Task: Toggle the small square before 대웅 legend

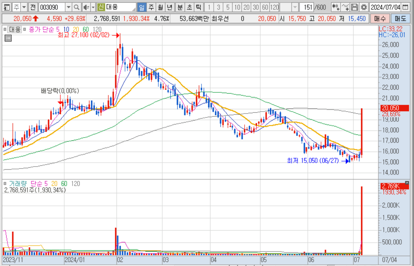Action: coord(5,29)
